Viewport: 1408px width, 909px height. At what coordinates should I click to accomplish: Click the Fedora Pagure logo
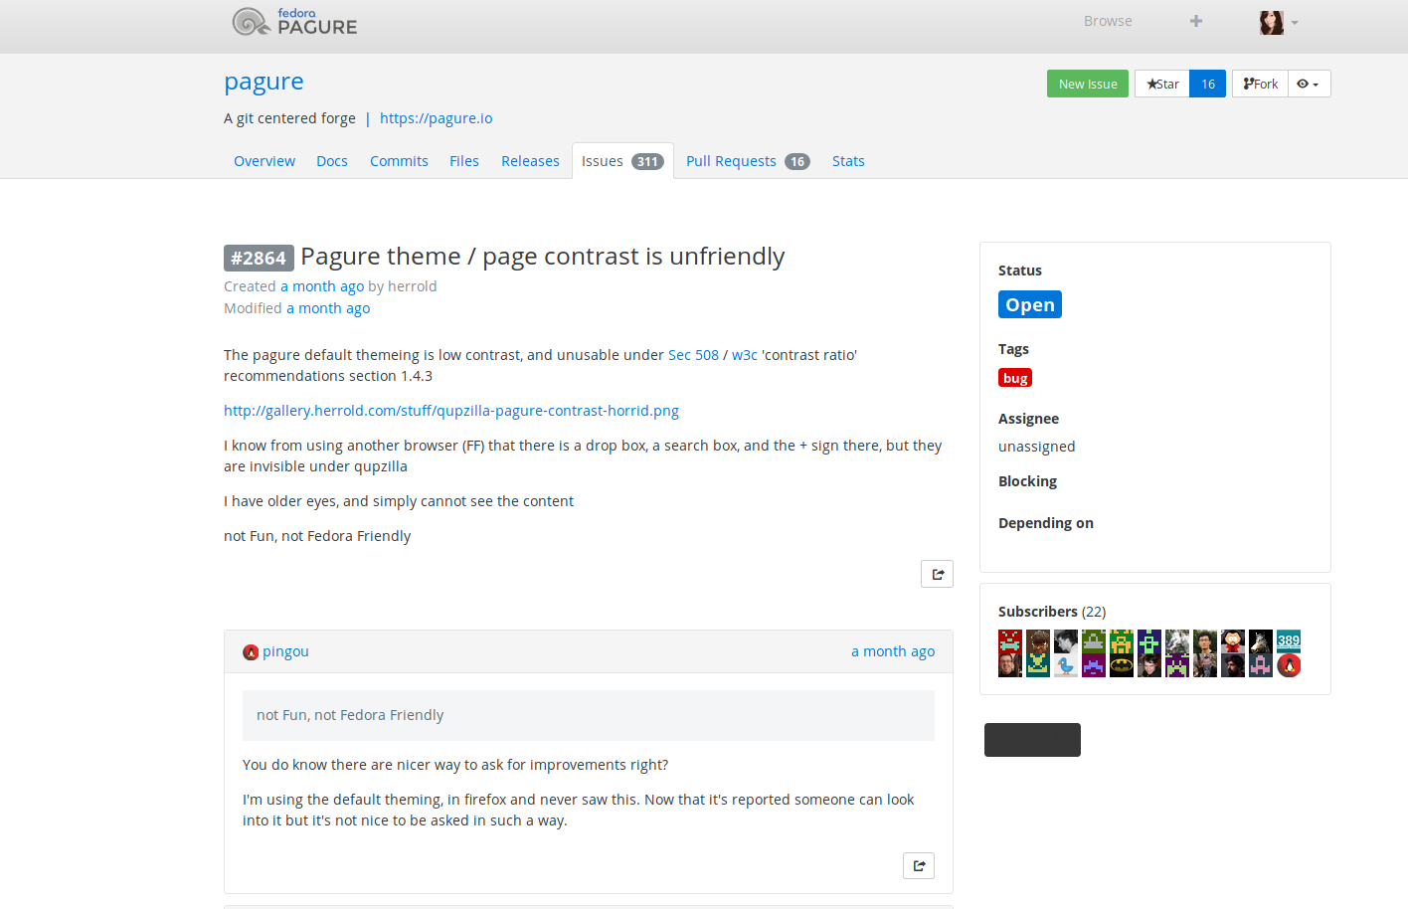[x=294, y=21]
